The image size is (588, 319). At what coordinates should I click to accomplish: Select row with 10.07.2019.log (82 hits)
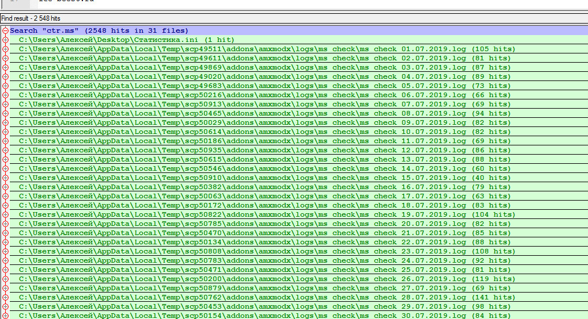[298, 132]
